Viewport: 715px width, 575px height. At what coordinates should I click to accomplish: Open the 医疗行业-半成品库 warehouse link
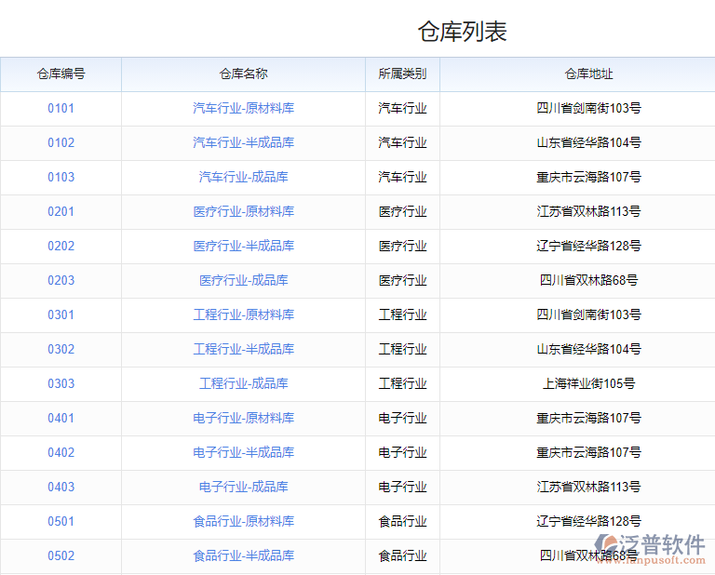click(x=244, y=246)
